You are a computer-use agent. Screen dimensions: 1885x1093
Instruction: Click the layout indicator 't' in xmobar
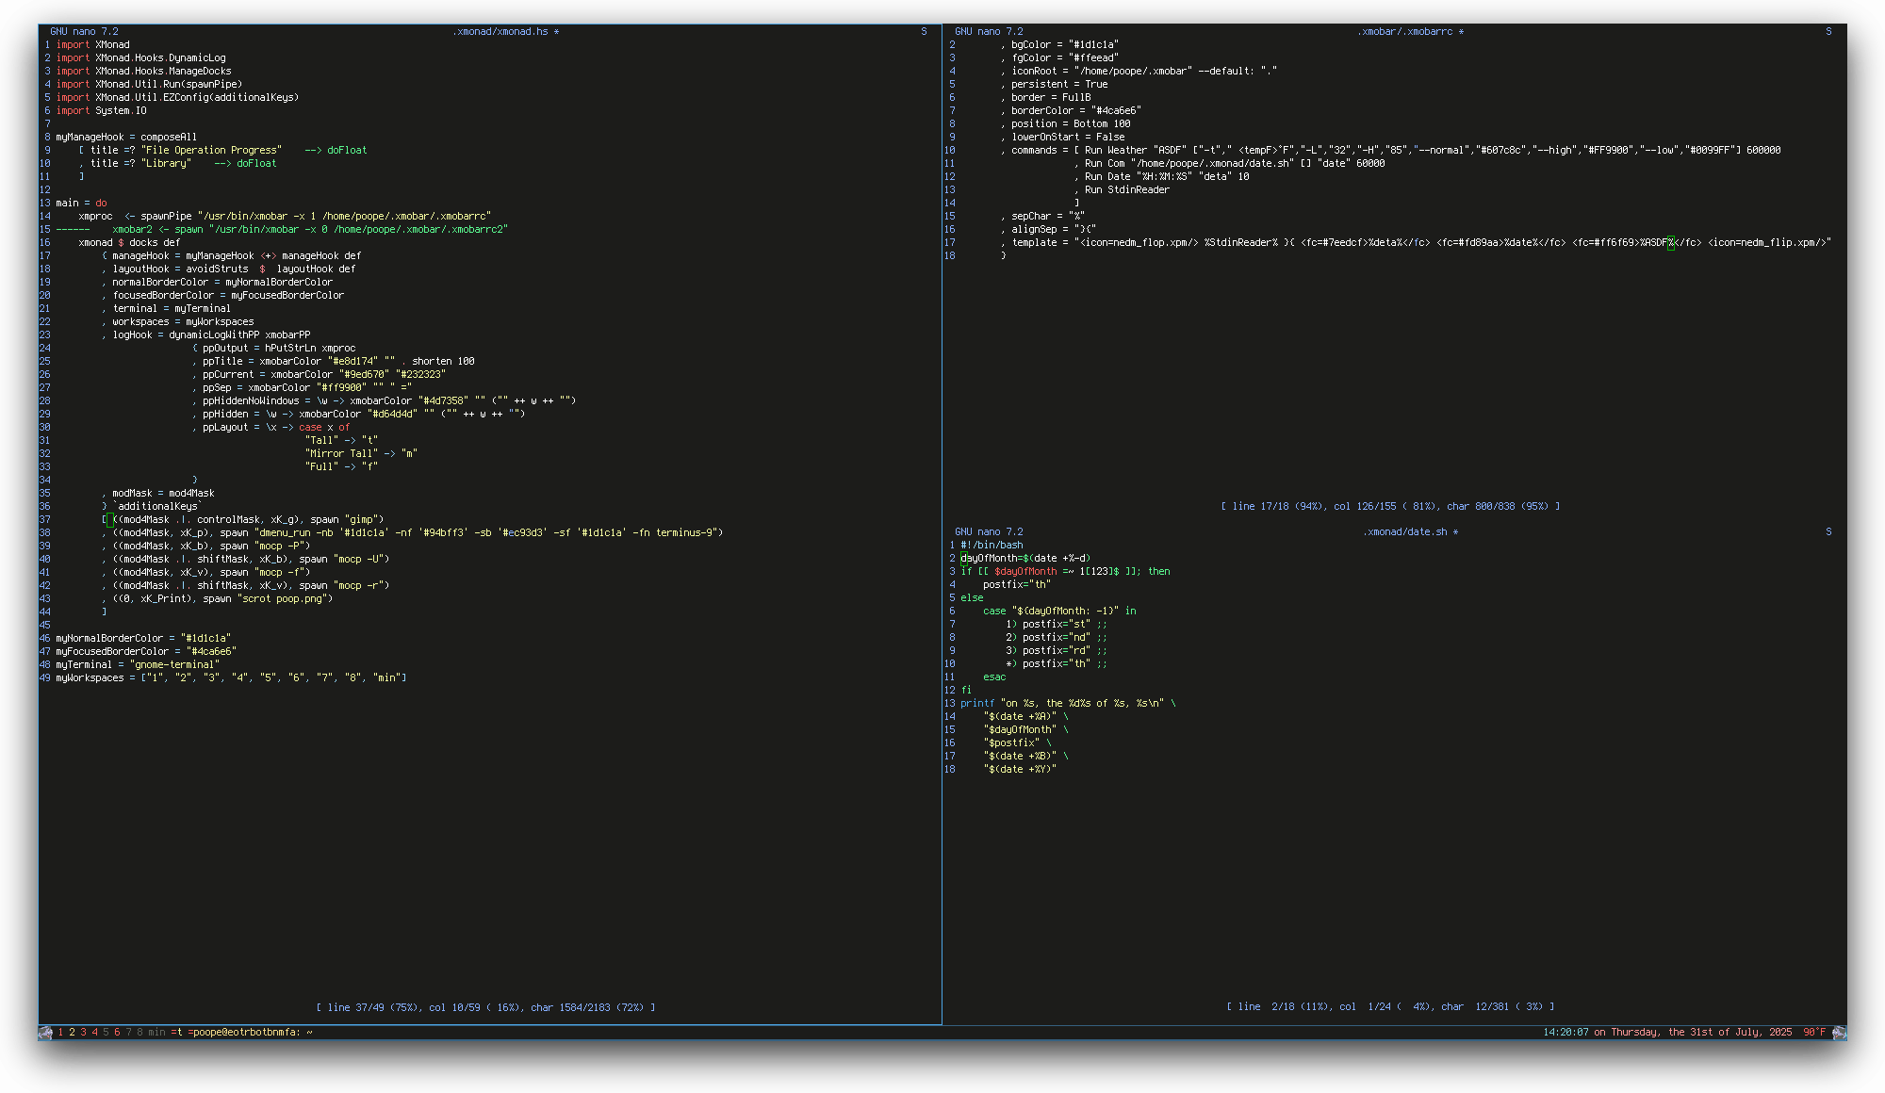[x=179, y=1033]
